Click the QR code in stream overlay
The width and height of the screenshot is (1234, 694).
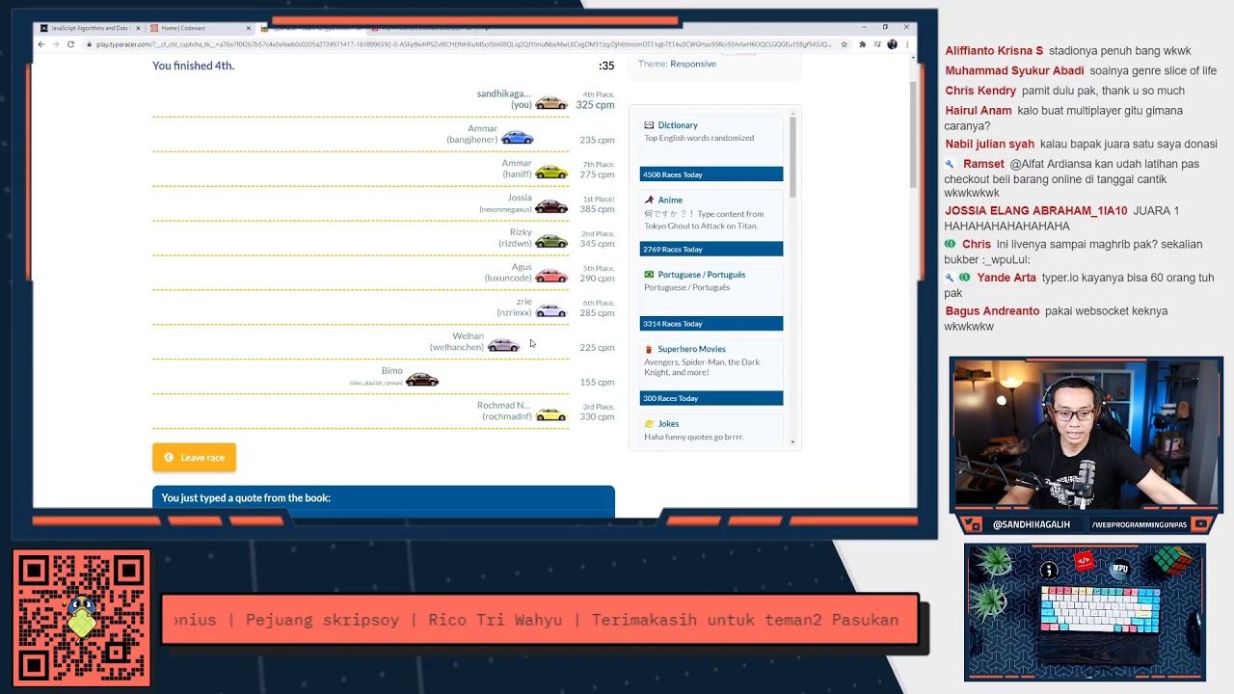tap(82, 619)
